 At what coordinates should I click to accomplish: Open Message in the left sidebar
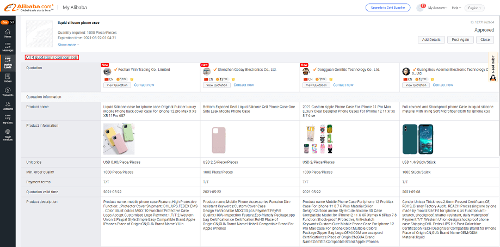click(8, 47)
